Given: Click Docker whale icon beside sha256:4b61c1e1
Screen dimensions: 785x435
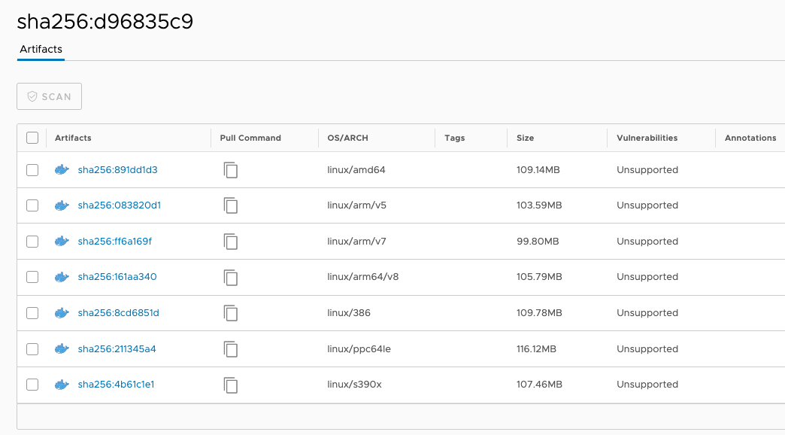Looking at the screenshot, I should click(x=62, y=385).
